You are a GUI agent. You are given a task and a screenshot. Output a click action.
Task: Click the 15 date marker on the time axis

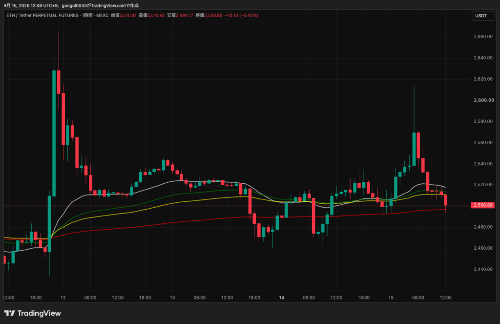(391, 298)
